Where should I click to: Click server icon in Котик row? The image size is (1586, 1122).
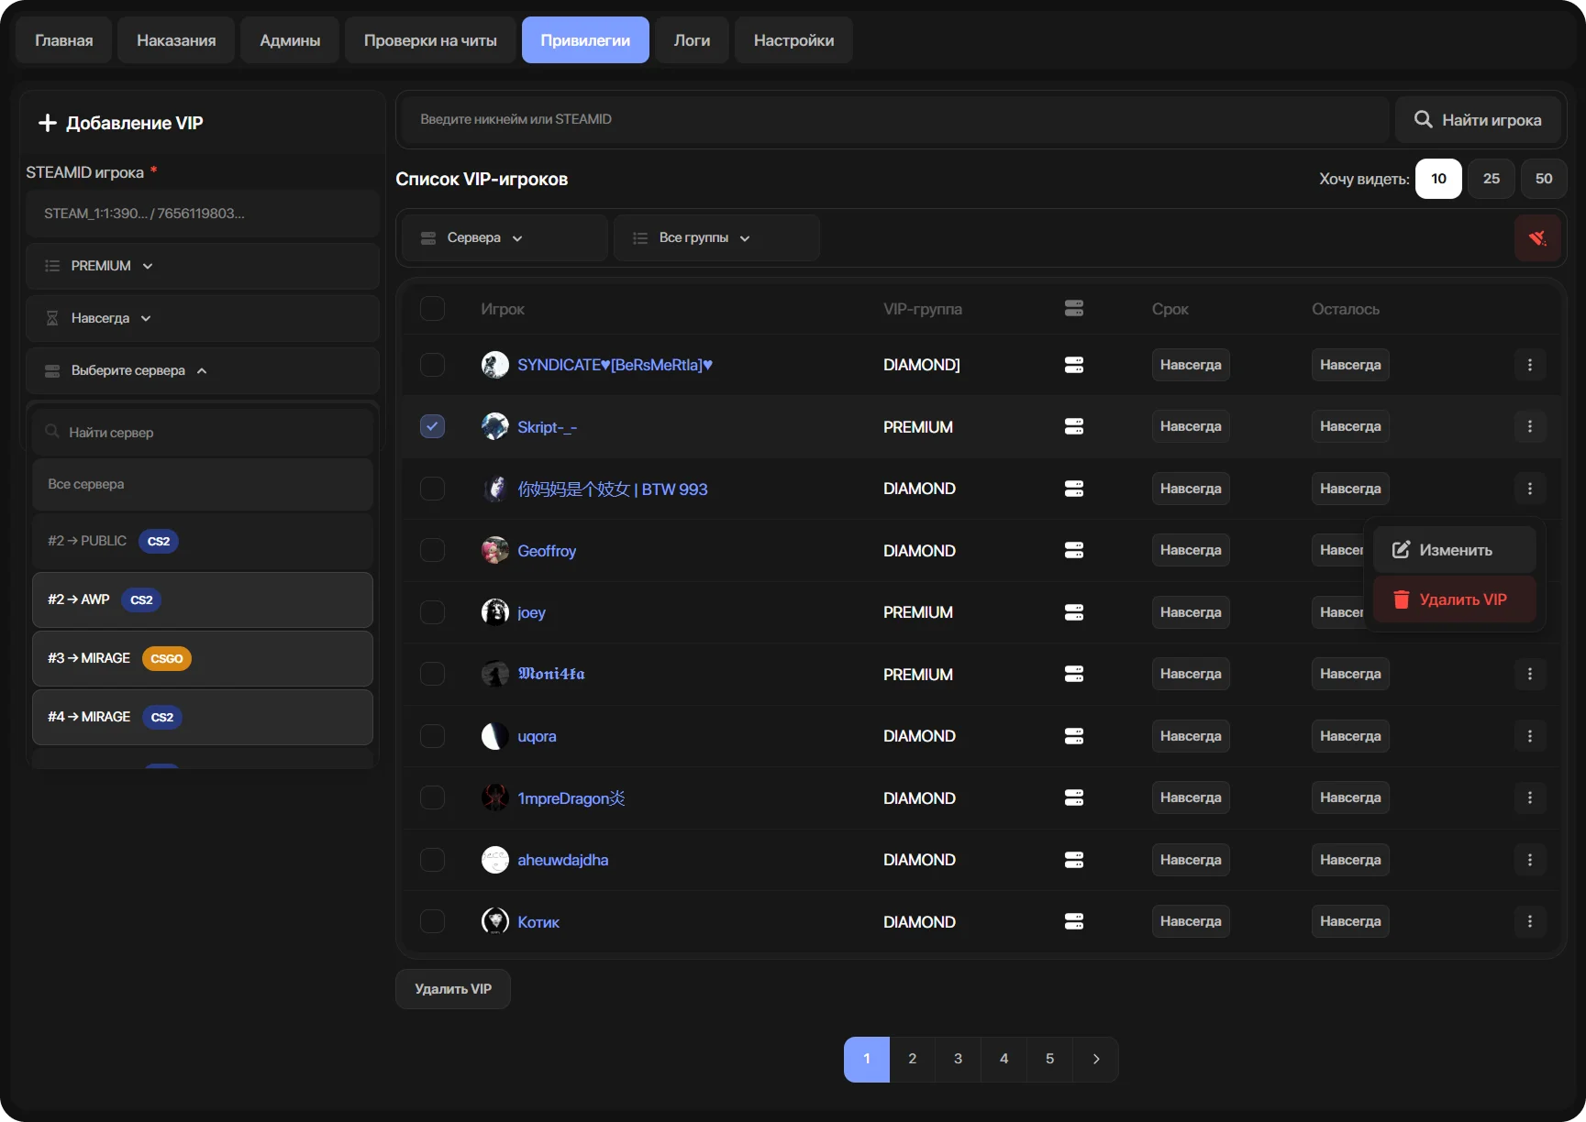tap(1074, 921)
